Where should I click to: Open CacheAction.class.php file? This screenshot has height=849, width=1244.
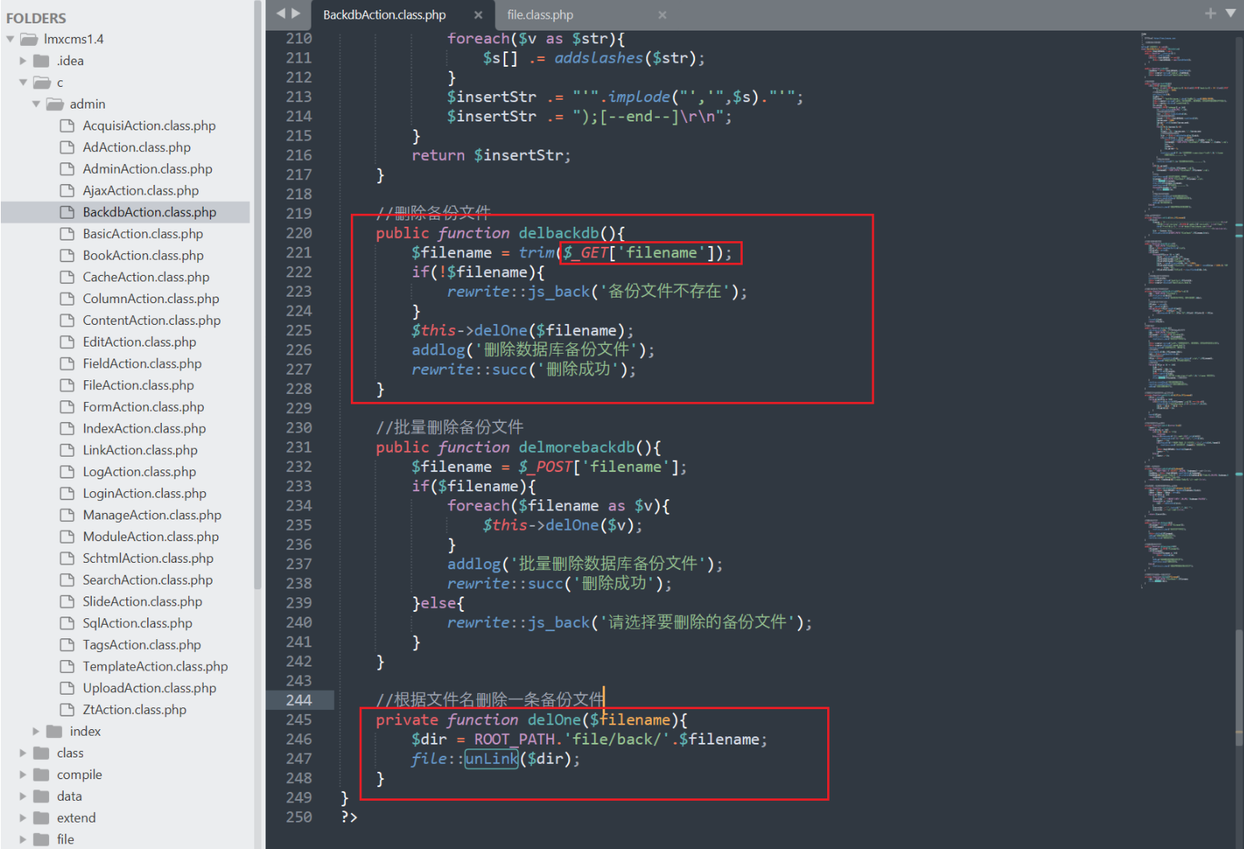[146, 277]
